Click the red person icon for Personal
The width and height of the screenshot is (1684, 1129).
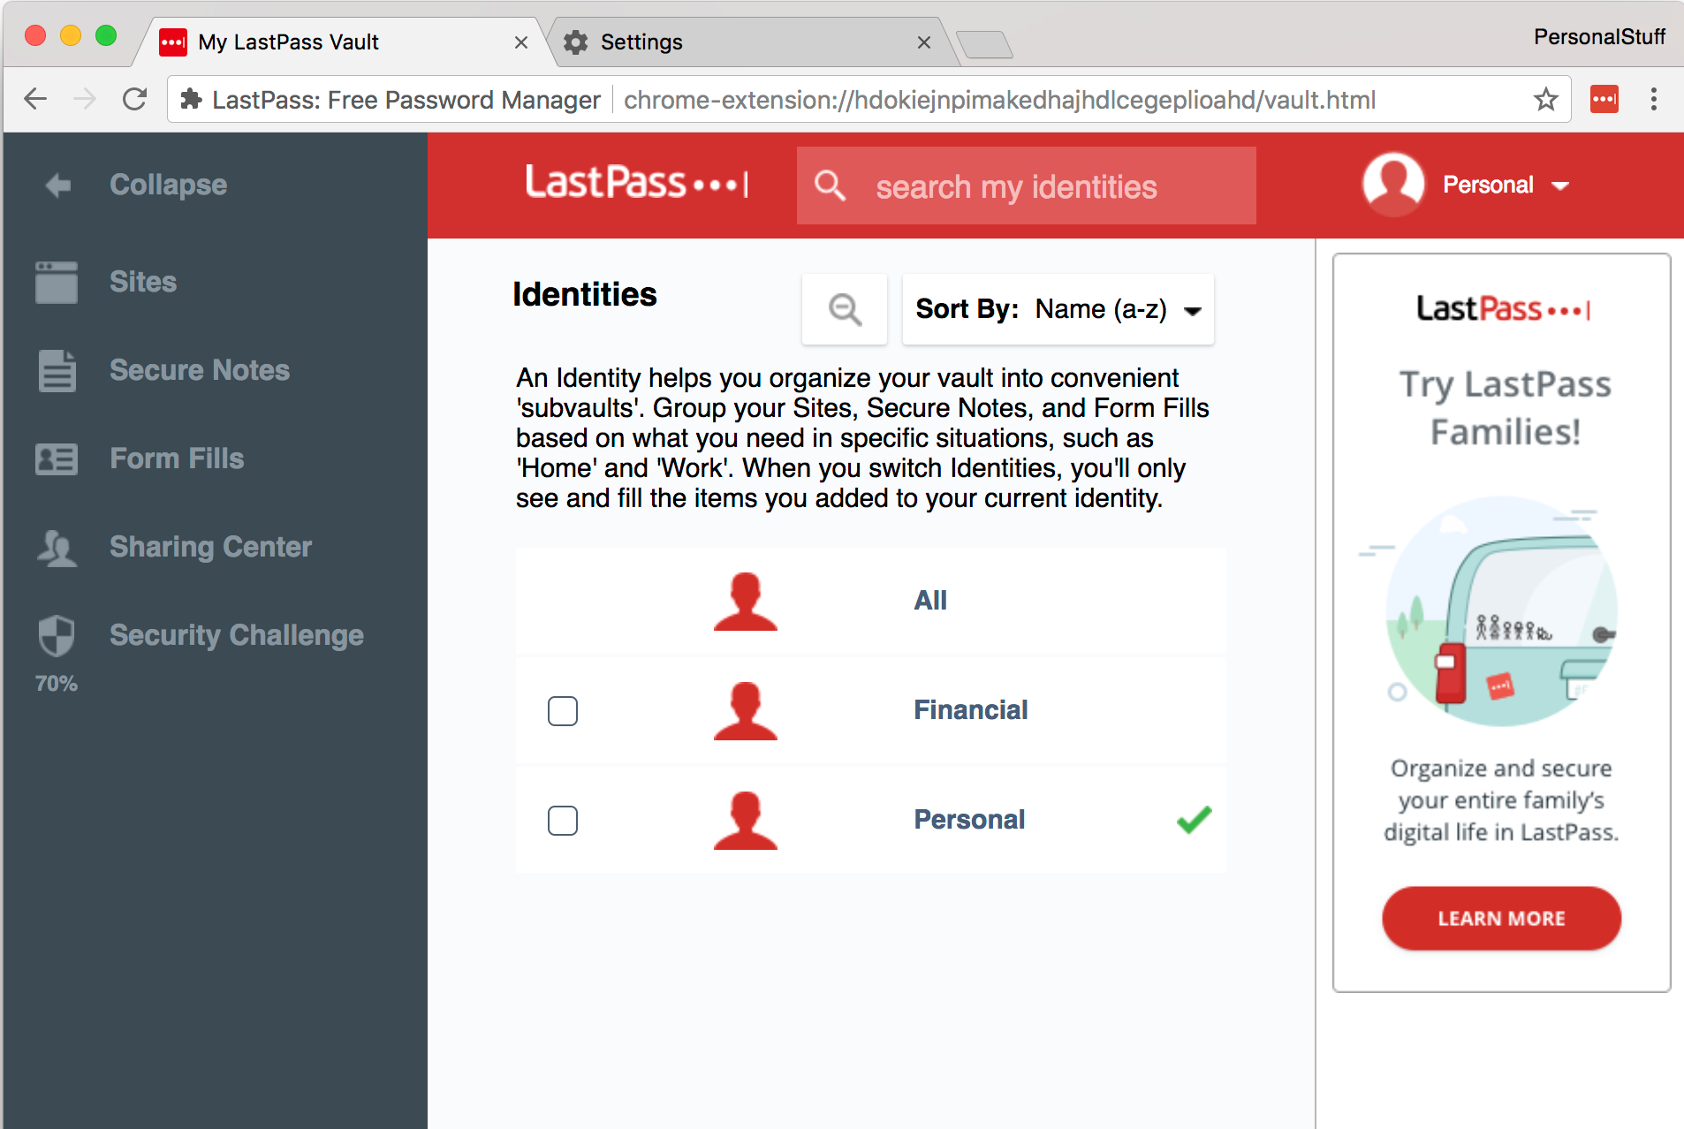746,821
